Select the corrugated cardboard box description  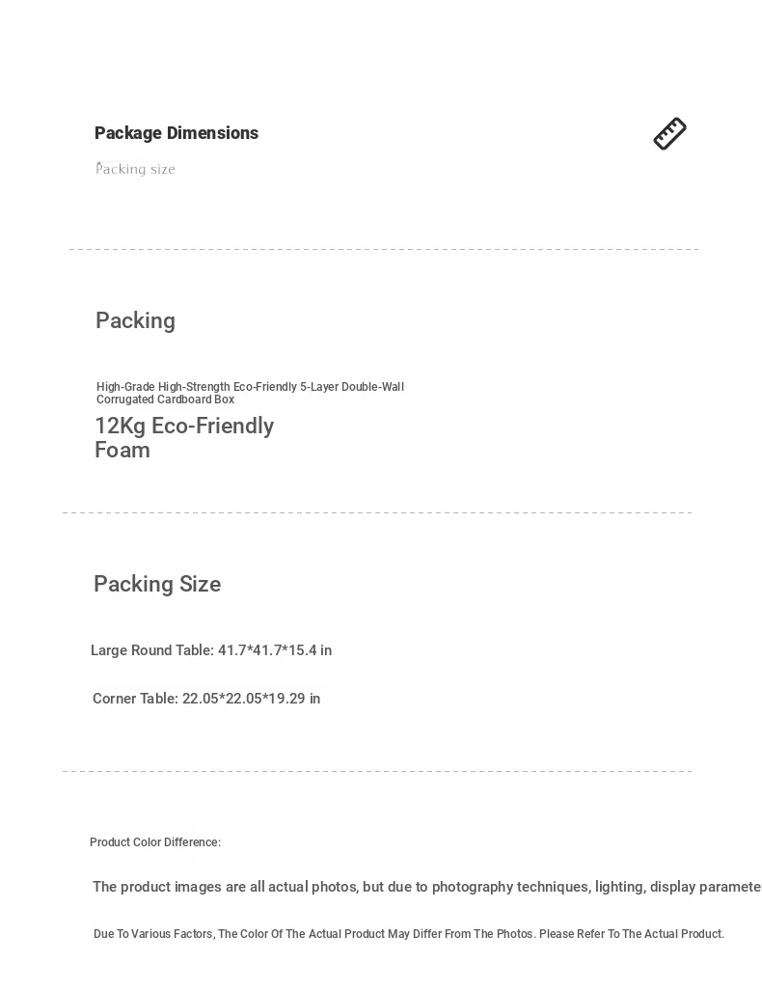tap(250, 393)
